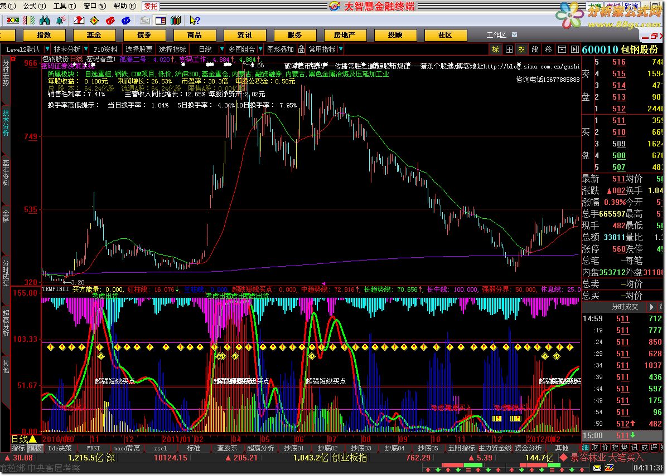Open the 窗口 menu
This screenshot has height=476, width=667.
point(95,6)
